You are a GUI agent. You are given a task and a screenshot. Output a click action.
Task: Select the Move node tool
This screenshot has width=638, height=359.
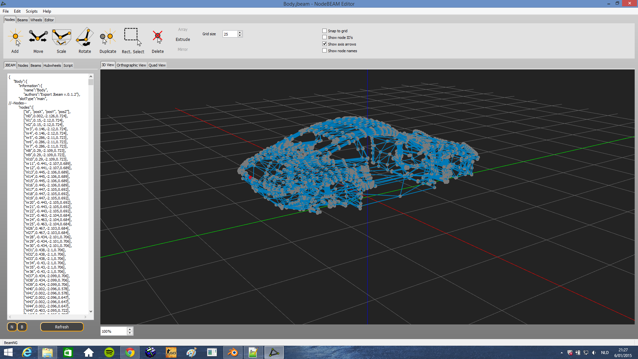click(x=38, y=41)
